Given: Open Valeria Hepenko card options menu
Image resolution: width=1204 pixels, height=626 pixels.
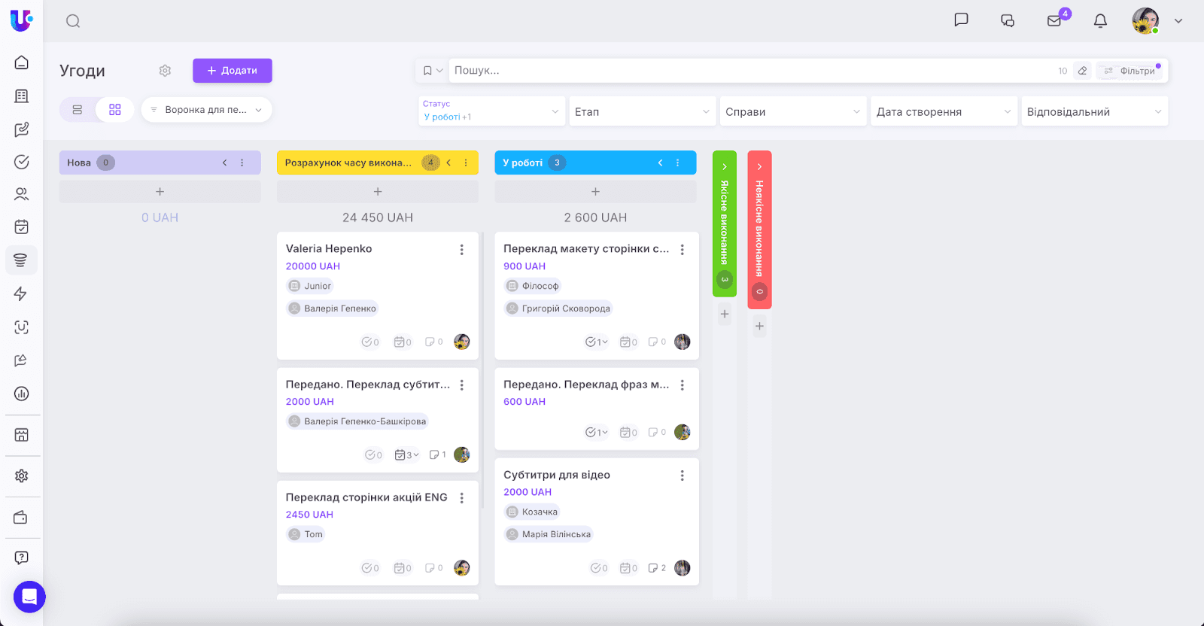Looking at the screenshot, I should point(462,250).
